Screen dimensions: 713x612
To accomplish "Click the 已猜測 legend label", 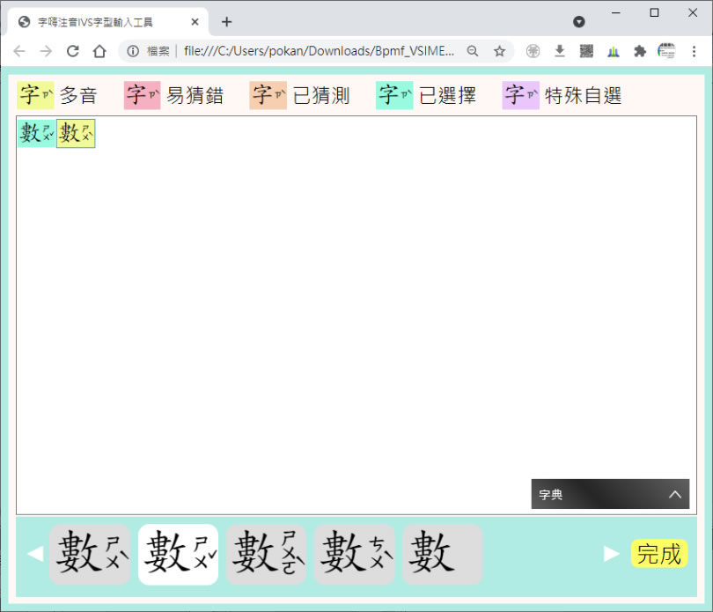I will [321, 96].
